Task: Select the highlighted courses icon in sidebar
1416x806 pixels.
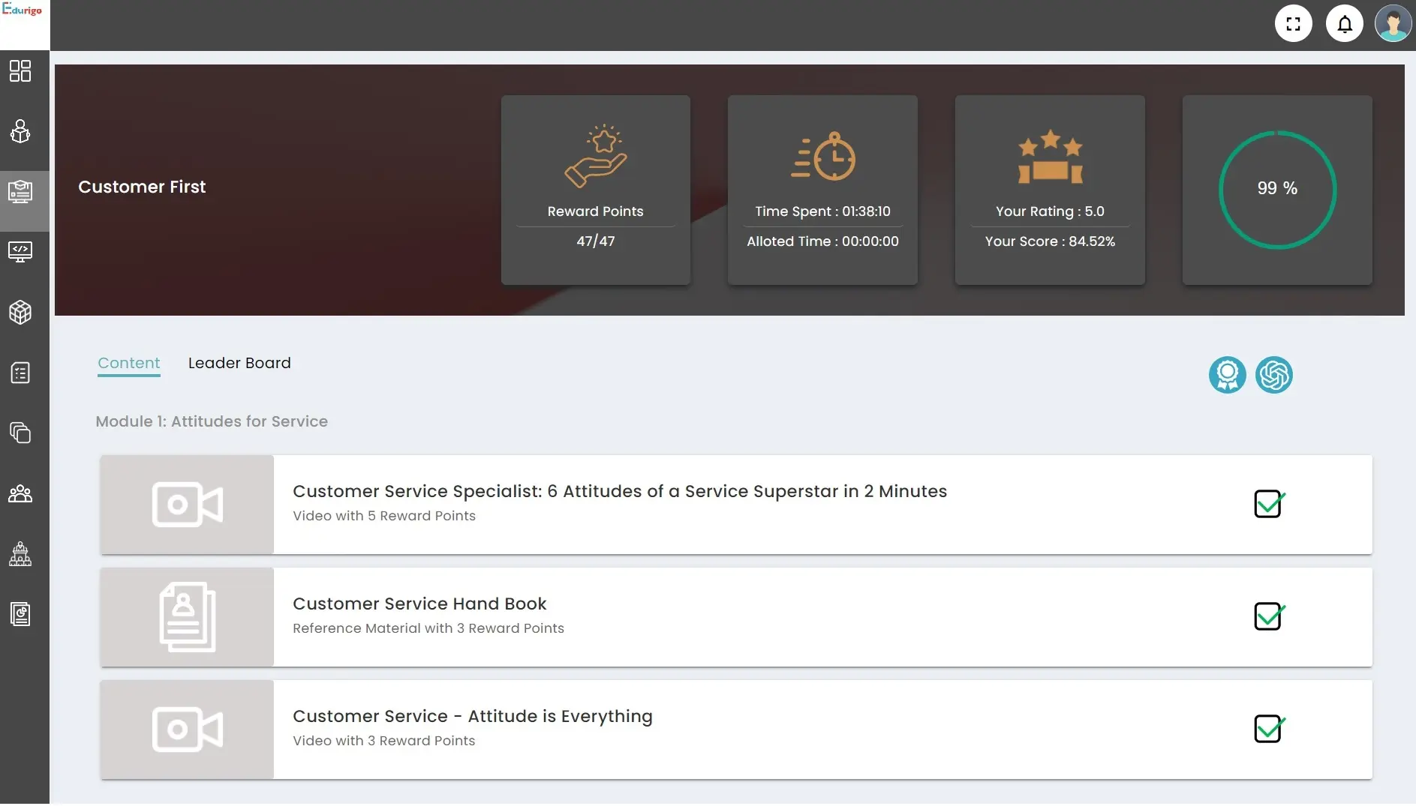Action: (20, 192)
